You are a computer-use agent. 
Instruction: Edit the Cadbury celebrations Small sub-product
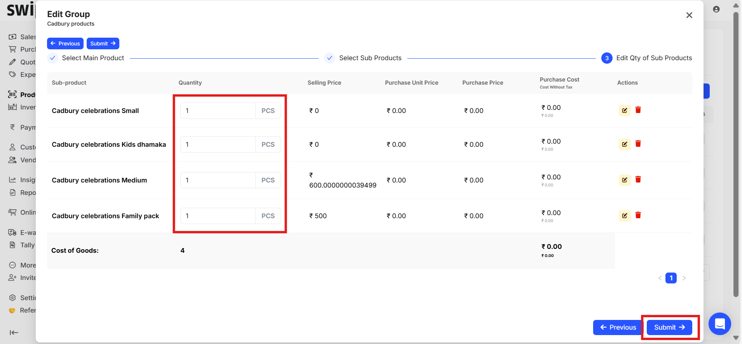(625, 110)
